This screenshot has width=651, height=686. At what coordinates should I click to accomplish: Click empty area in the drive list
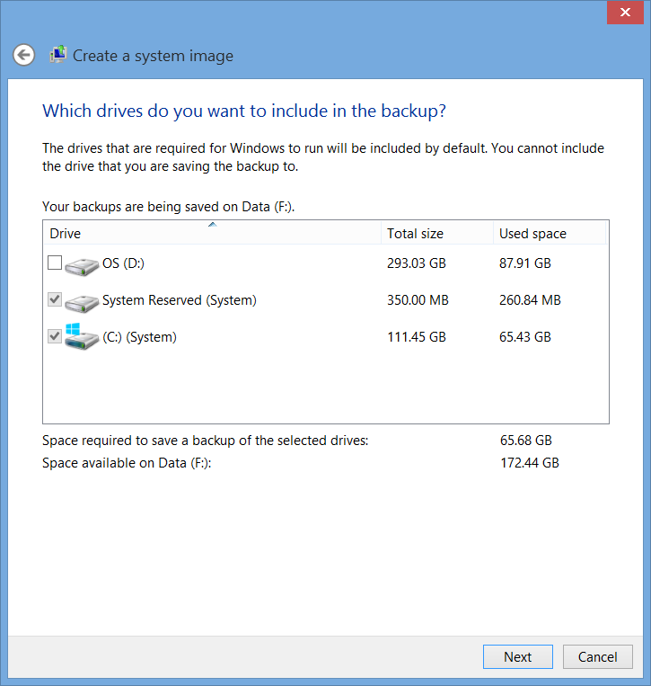coord(323,387)
